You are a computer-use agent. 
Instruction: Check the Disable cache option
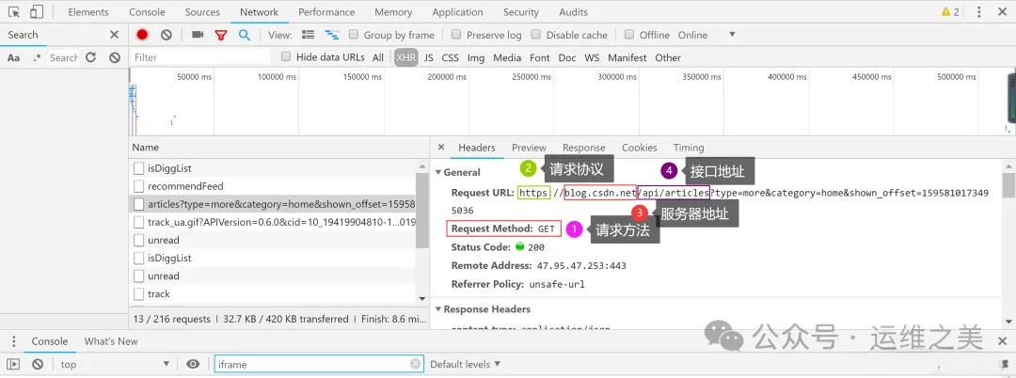click(x=536, y=35)
